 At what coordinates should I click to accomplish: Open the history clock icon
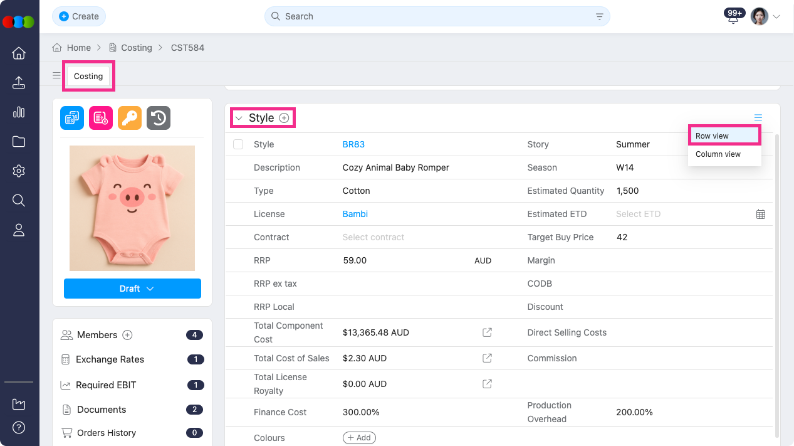(x=159, y=118)
